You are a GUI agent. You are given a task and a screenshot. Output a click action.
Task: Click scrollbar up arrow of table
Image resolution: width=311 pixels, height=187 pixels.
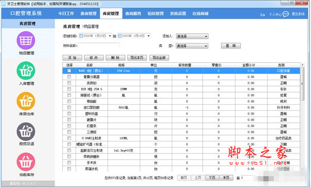pyautogui.click(x=302, y=65)
